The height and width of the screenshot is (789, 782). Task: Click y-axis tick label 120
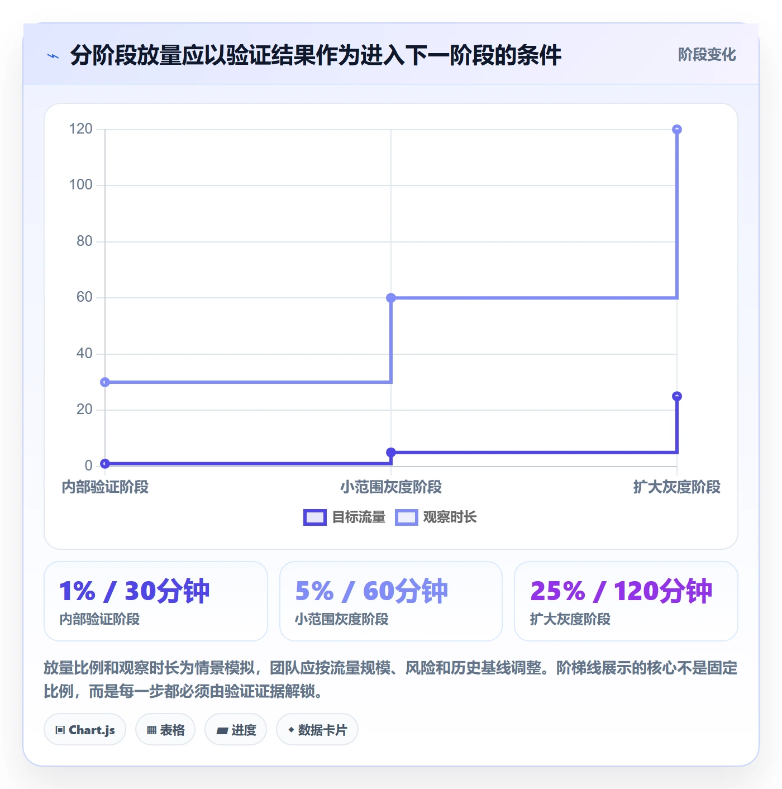coord(80,129)
